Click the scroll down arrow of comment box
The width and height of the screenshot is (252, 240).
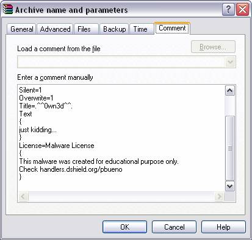[x=230, y=186]
